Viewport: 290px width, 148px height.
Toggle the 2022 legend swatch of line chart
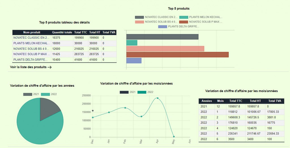[x=142, y=92]
